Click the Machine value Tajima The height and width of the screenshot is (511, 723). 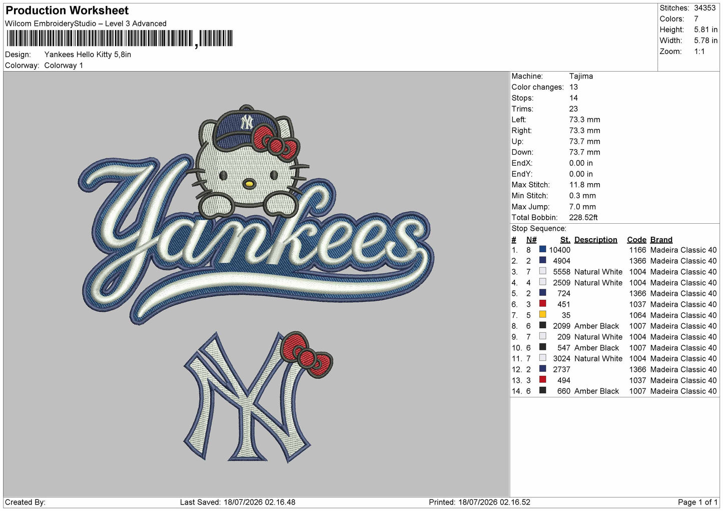pos(581,76)
